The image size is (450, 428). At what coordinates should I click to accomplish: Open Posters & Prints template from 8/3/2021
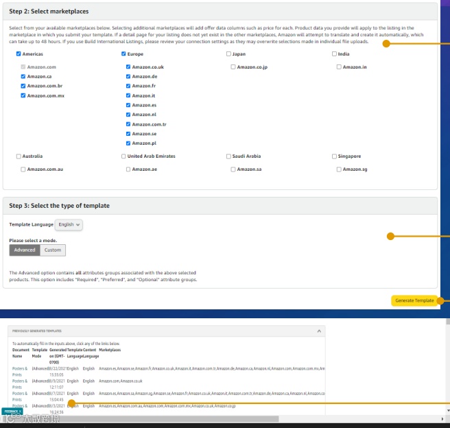point(20,406)
